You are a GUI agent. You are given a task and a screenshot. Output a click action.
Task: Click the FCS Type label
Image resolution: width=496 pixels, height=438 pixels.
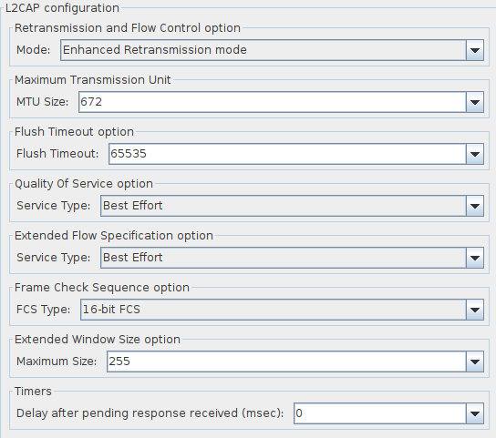(x=44, y=310)
